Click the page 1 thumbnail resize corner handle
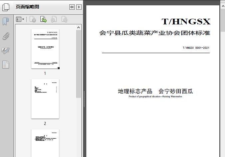This screenshot has height=157, width=225. (x=59, y=68)
